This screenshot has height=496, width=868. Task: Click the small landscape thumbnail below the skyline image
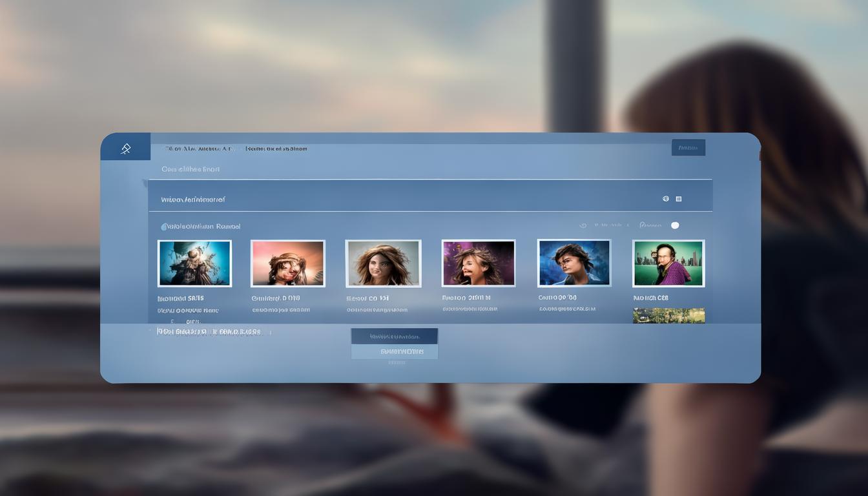point(668,315)
